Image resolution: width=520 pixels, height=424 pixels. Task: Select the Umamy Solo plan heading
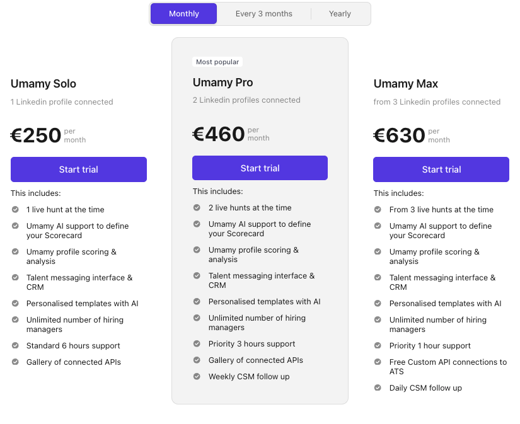pyautogui.click(x=43, y=83)
